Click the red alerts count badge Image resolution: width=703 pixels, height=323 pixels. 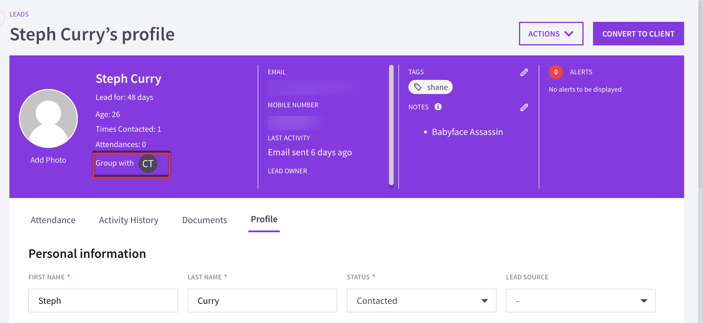(556, 72)
